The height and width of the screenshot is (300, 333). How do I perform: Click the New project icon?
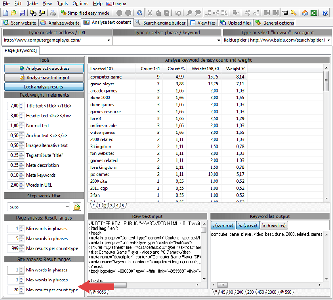tap(5, 13)
